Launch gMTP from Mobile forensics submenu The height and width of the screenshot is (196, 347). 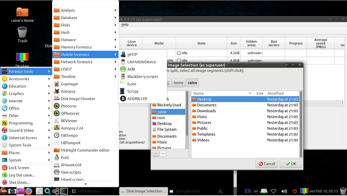(132, 54)
